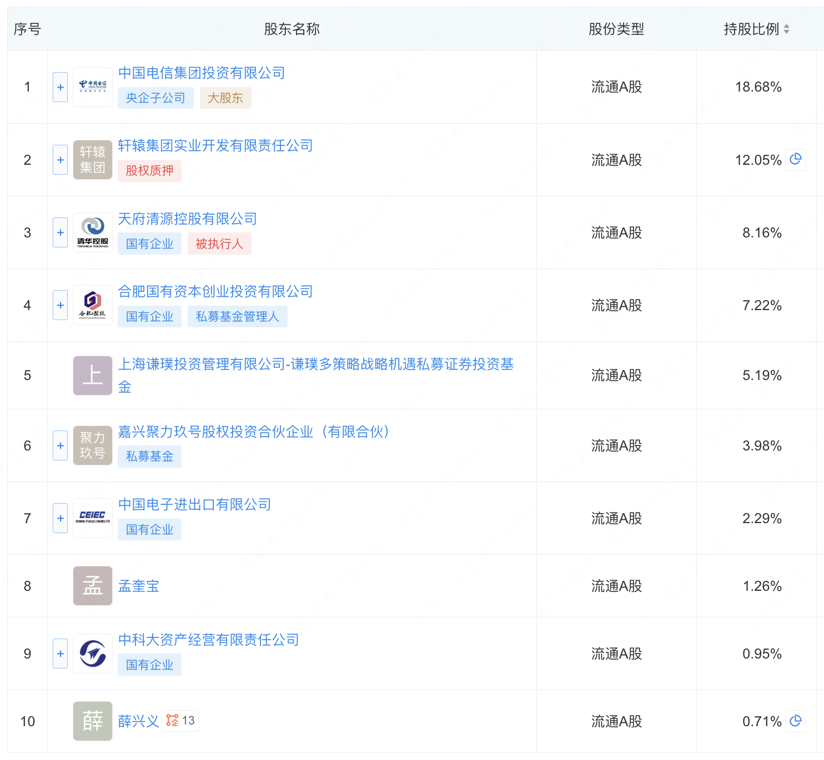
Task: Click the 被执行人 red tag
Action: pos(219,244)
